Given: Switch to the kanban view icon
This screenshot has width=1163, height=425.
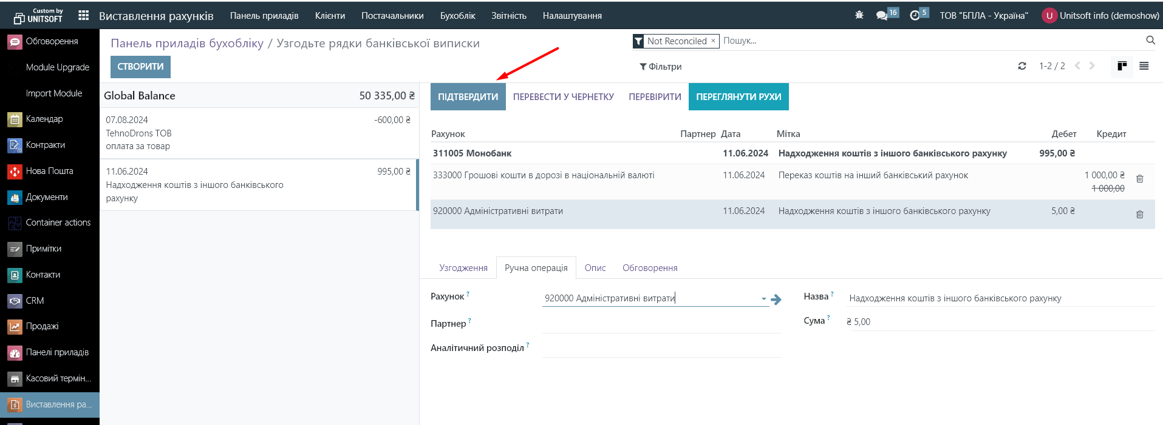Looking at the screenshot, I should click(x=1122, y=66).
